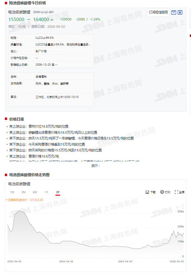This screenshot has width=191, height=275.
Task: Click the 含增值税 tax value
Action: tap(41, 77)
